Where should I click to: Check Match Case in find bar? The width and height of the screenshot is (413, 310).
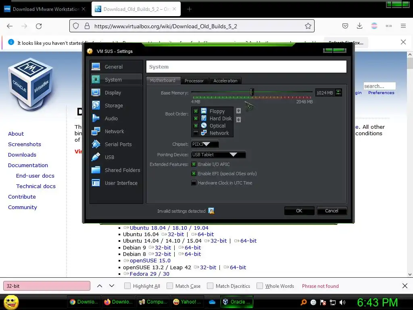170,286
